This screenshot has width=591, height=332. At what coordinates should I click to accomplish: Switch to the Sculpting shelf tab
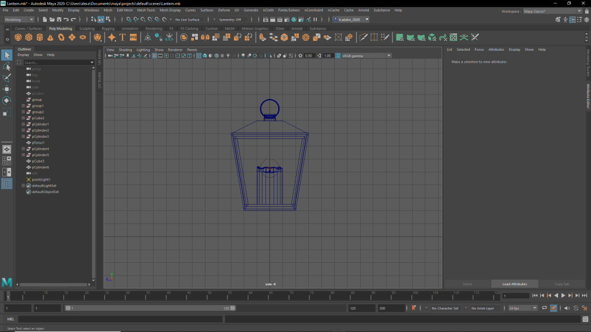point(87,28)
